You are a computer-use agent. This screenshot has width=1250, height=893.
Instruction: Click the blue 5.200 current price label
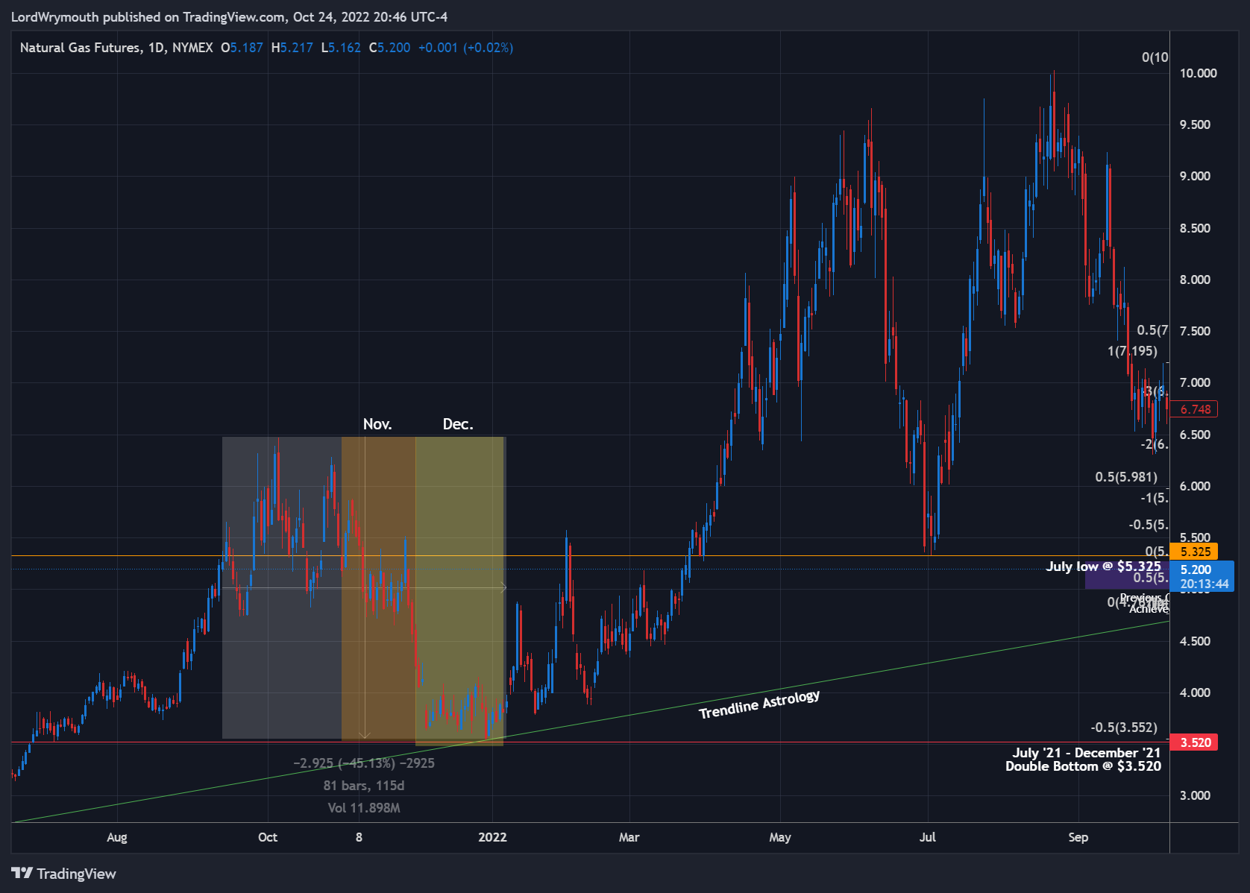point(1202,576)
